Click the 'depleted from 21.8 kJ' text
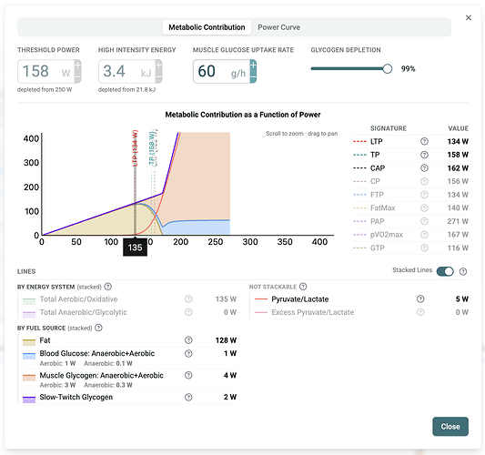The height and width of the screenshot is (455, 485). (126, 90)
